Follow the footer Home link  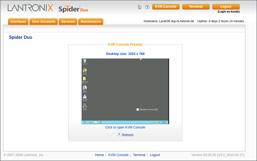(100, 155)
